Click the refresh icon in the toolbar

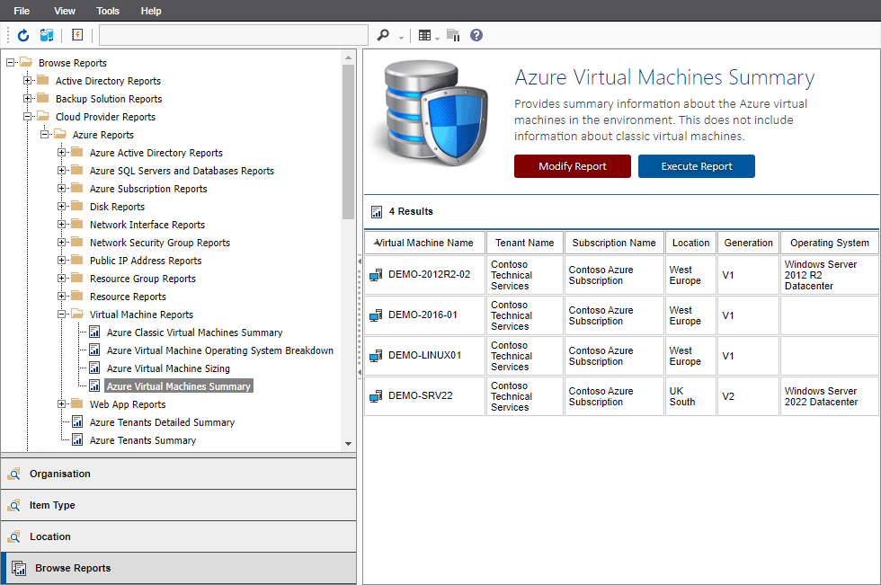point(23,35)
